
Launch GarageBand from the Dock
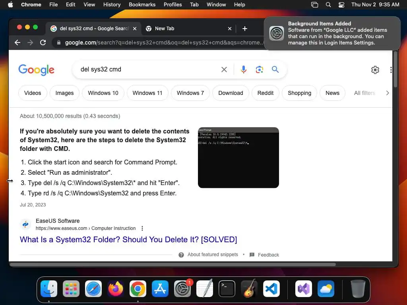click(x=249, y=289)
